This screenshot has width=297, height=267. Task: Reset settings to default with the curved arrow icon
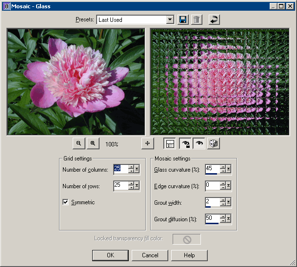point(214,19)
